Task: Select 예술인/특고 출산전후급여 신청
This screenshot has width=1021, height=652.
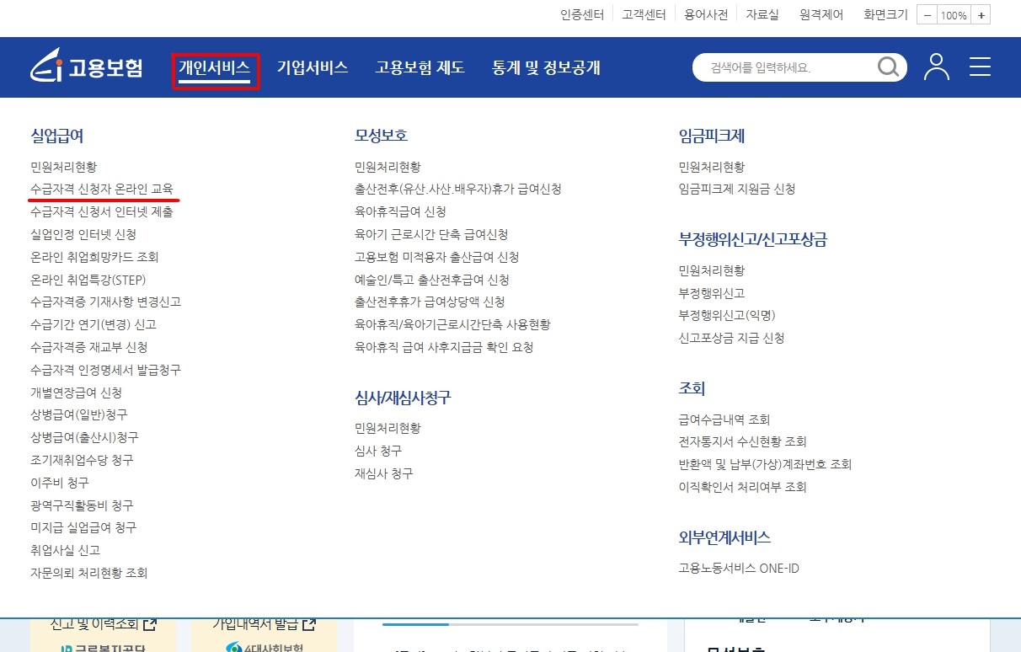Action: coord(432,280)
